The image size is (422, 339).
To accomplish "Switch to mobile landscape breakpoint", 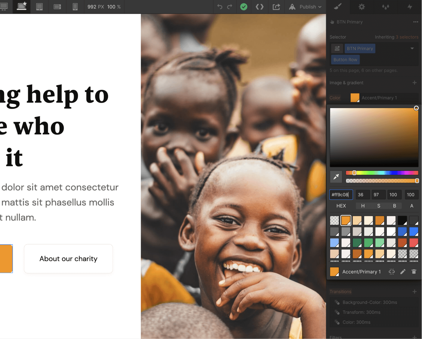I will tap(57, 7).
